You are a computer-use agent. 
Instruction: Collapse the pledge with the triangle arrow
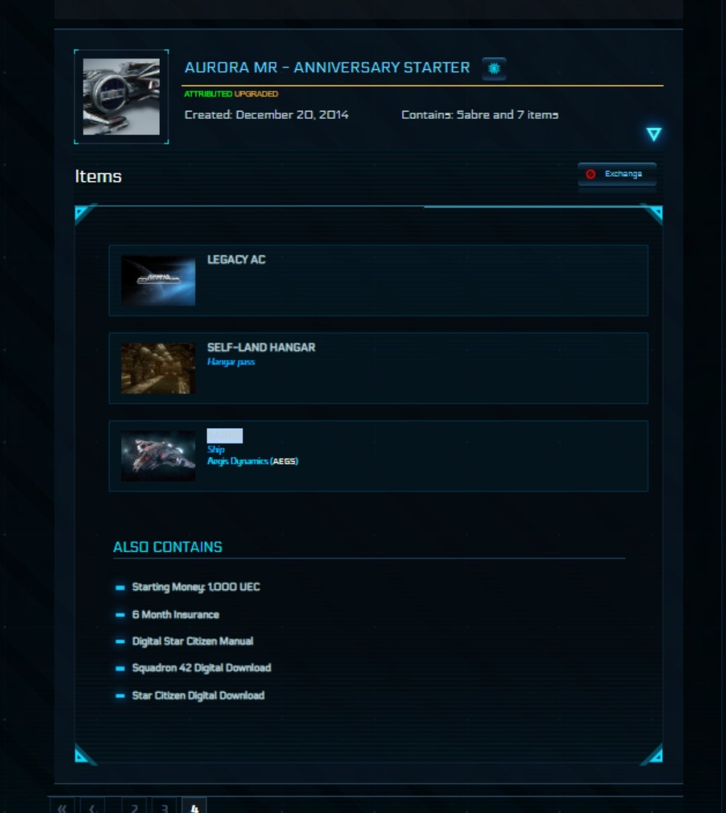[653, 134]
